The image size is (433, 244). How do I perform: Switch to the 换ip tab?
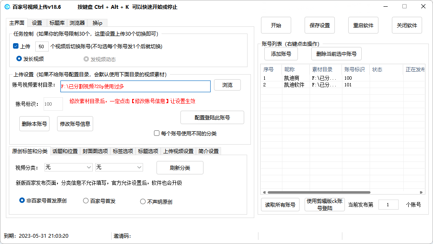click(x=97, y=23)
